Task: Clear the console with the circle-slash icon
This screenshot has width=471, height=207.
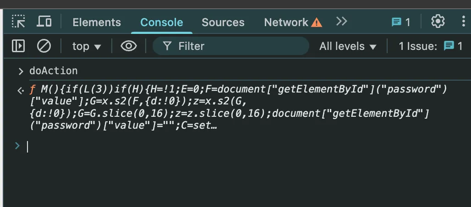Action: [x=44, y=46]
